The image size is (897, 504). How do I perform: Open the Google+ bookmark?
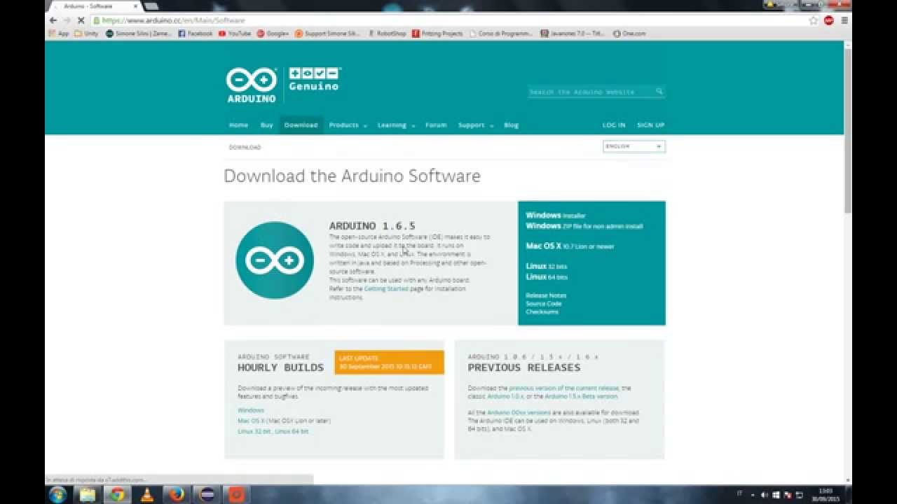click(273, 33)
